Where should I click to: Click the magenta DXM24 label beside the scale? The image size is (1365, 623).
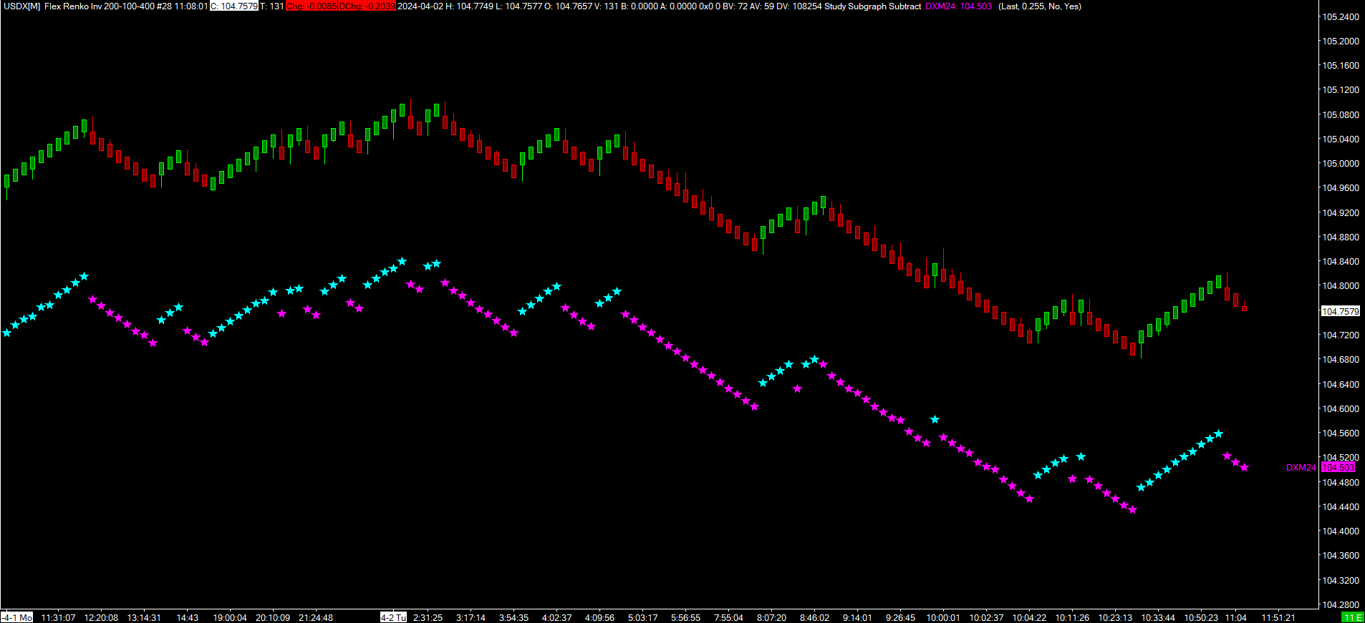point(1301,467)
